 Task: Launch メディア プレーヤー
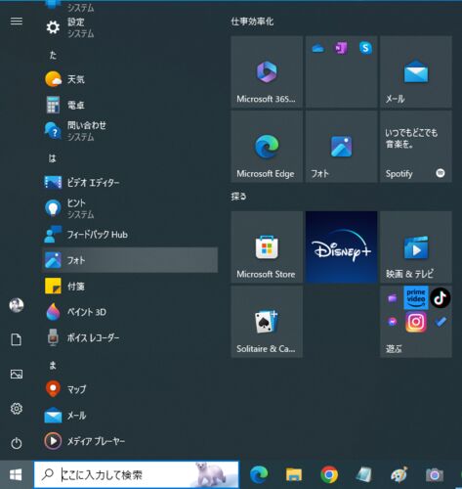coord(130,441)
